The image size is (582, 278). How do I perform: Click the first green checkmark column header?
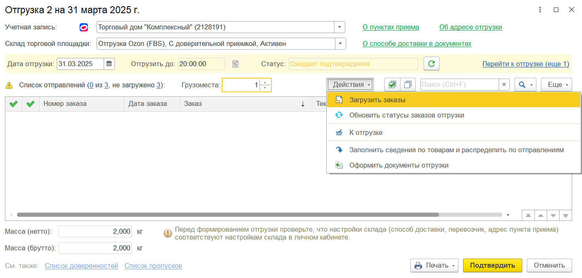(13, 104)
